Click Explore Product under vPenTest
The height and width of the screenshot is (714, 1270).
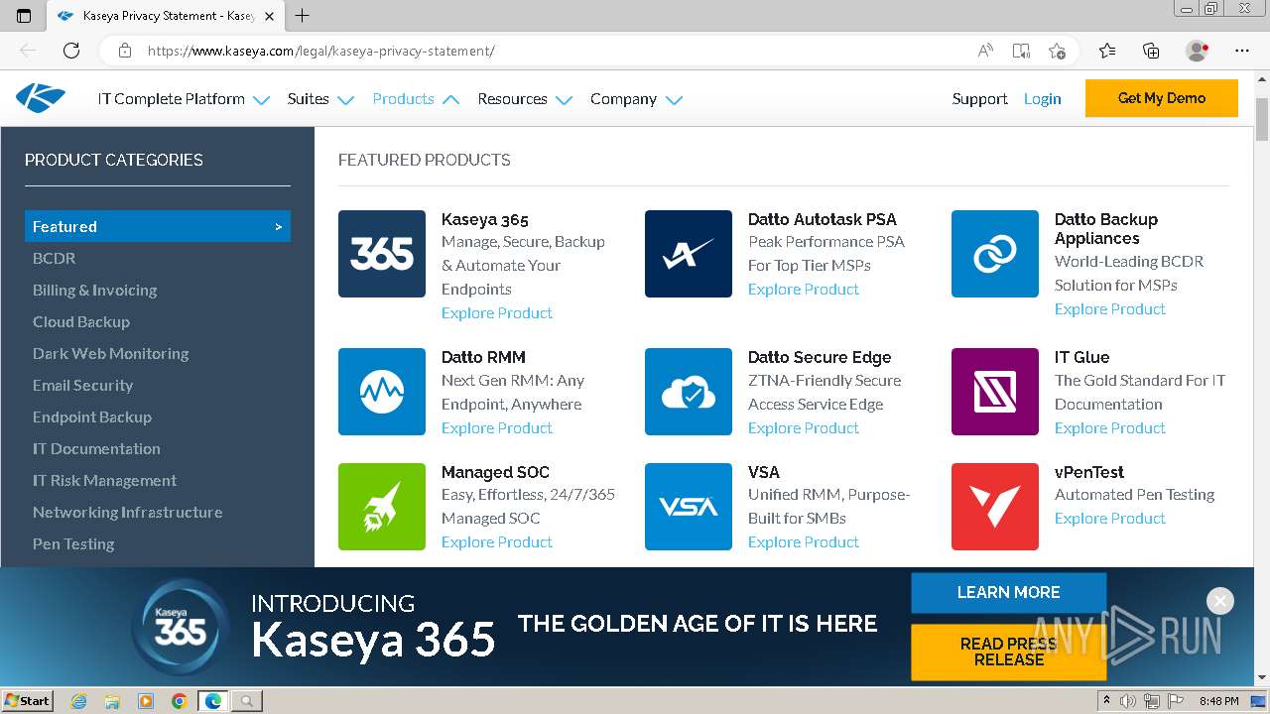point(1110,518)
